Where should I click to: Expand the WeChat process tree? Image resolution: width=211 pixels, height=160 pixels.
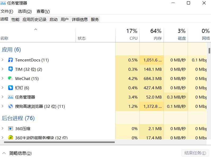click(3, 79)
